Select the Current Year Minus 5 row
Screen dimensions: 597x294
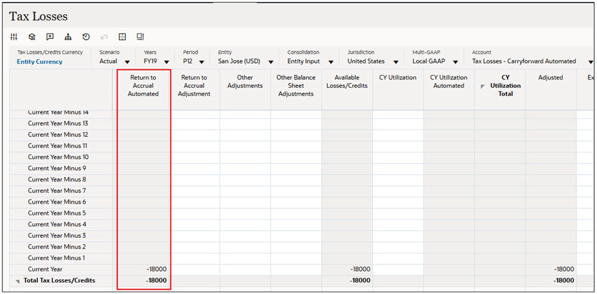click(x=61, y=213)
